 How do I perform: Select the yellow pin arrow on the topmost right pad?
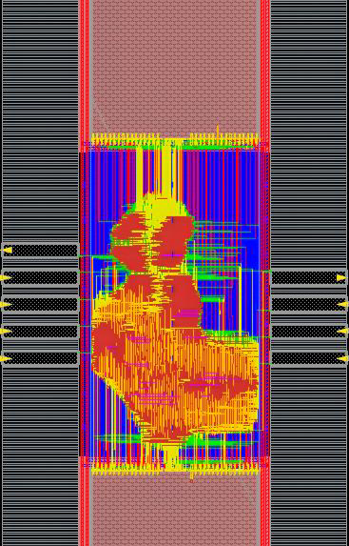(x=341, y=277)
